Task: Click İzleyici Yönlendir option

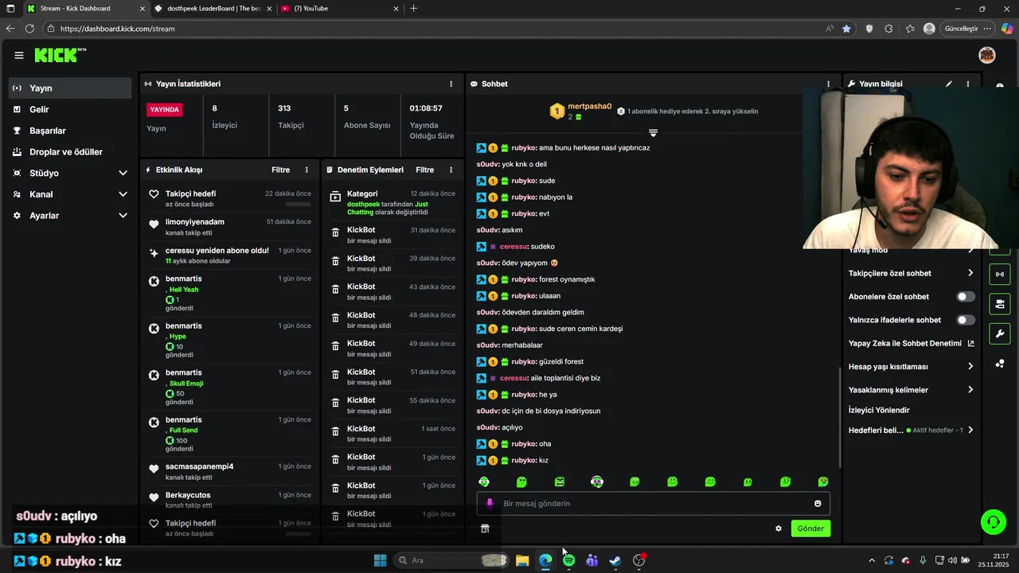Action: 879,411
